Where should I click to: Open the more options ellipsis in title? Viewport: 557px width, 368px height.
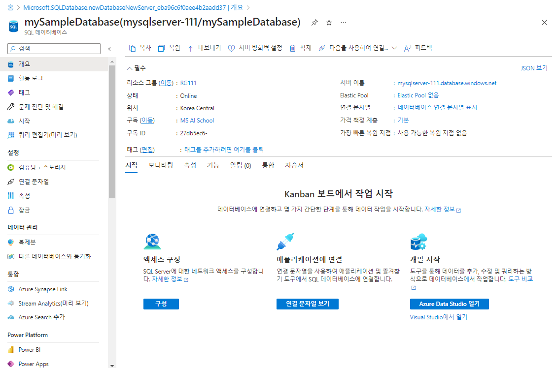343,22
